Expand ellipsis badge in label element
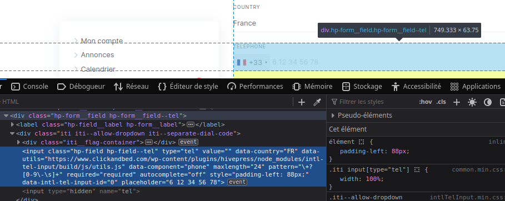 (191, 124)
